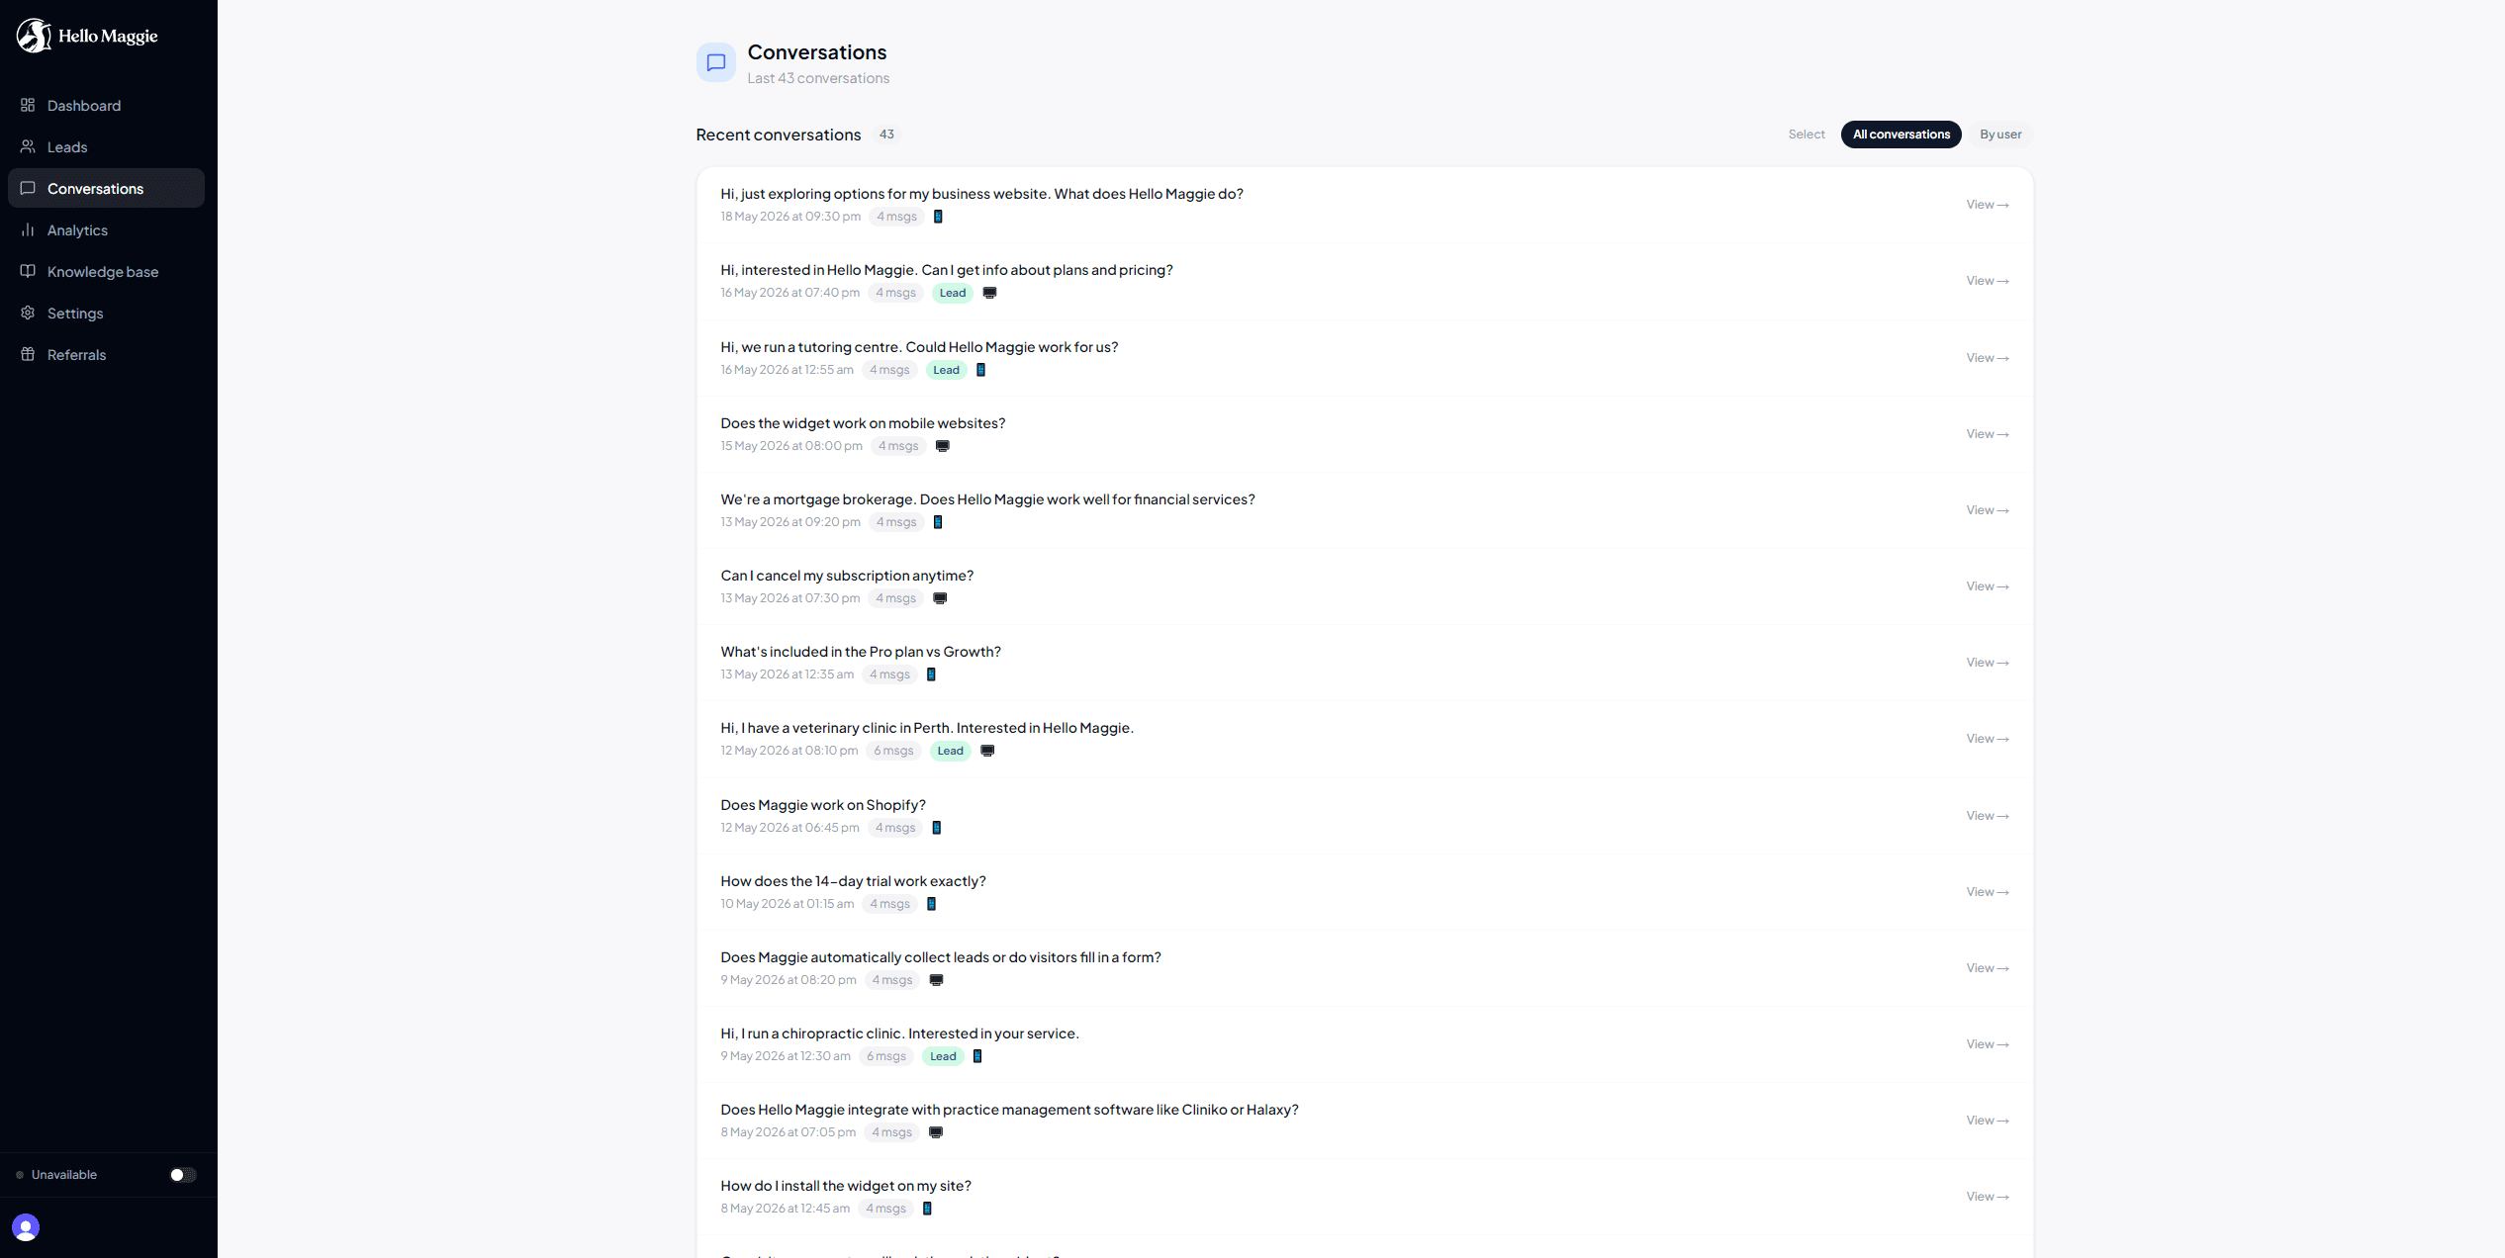Click the Referrals gift icon
The height and width of the screenshot is (1258, 2505).
[x=28, y=354]
